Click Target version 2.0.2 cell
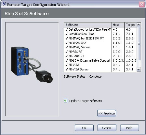The height and width of the screenshot is (135, 146). tap(130, 38)
